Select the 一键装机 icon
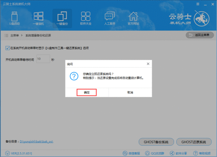This screenshot has height=157, width=217. (x=38, y=18)
